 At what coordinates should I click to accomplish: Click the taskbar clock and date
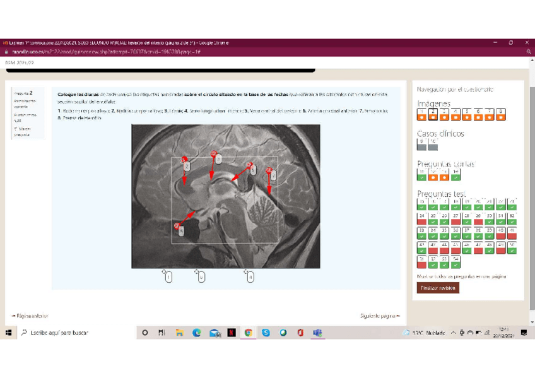click(503, 333)
